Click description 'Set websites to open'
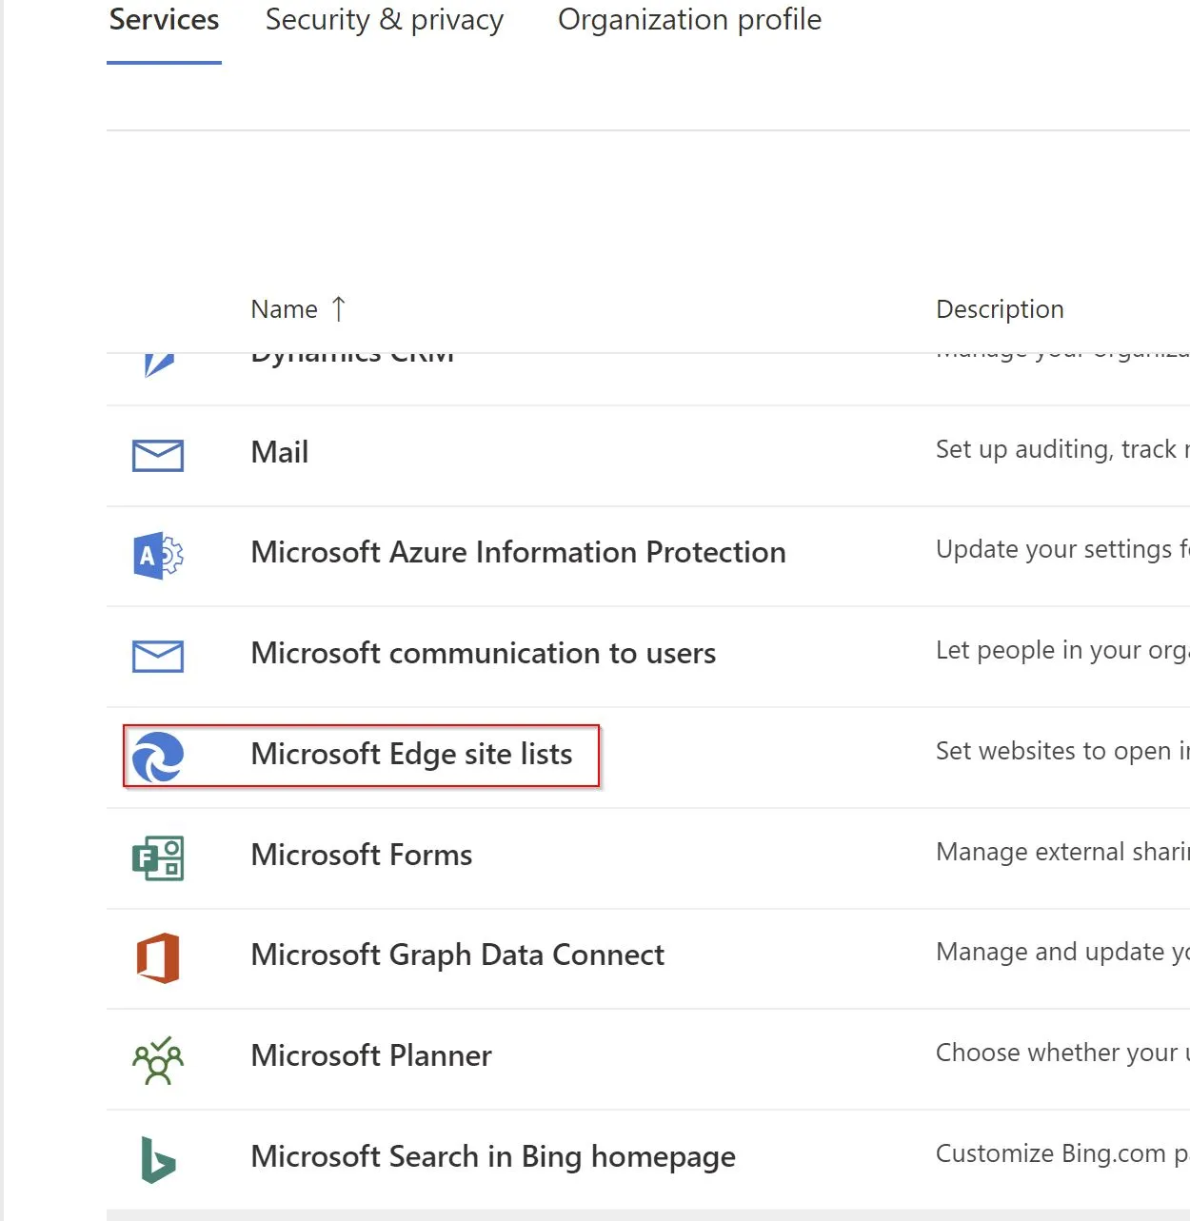Viewport: 1190px width, 1221px height. (1062, 751)
